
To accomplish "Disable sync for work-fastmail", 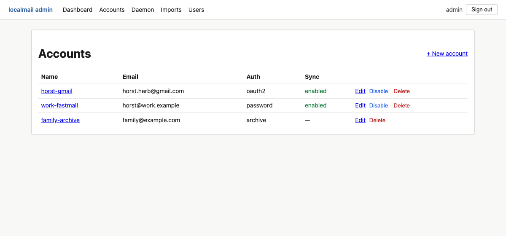I will [x=379, y=105].
